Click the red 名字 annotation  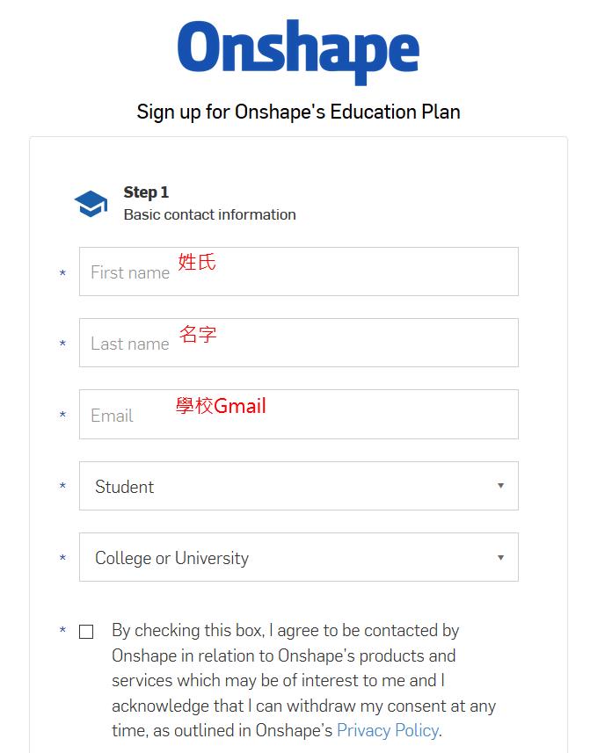(x=198, y=334)
